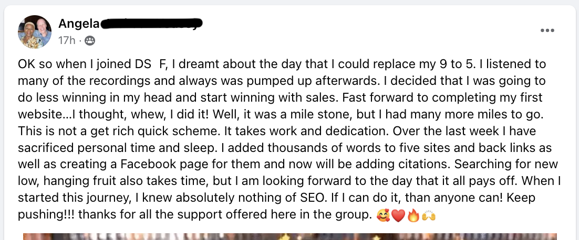Click the smiling face with hearts emoji
The width and height of the screenshot is (579, 240).
tap(383, 216)
